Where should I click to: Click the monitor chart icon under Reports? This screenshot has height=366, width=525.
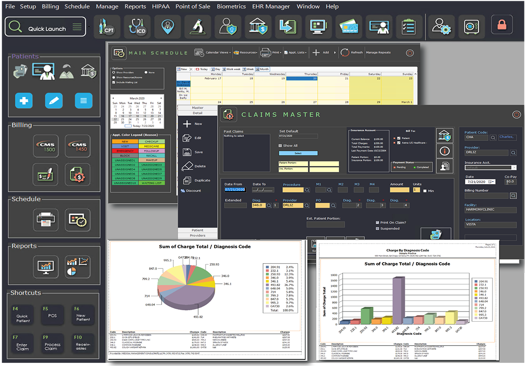pos(46,267)
